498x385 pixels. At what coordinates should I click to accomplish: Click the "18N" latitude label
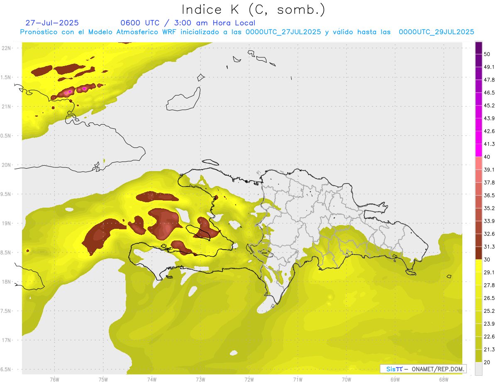click(x=7, y=282)
